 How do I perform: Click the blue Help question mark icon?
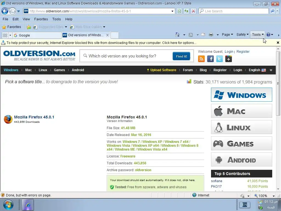pyautogui.click(x=268, y=35)
